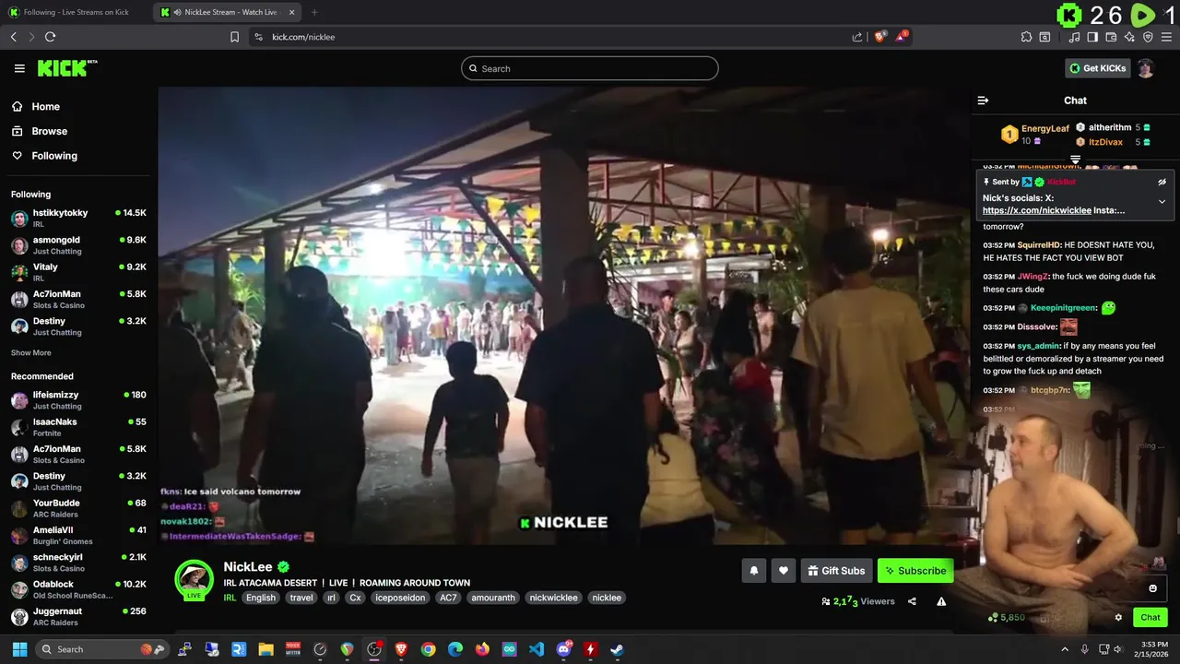The width and height of the screenshot is (1180, 664).
Task: Open Nick's X socials link
Action: (x=1037, y=210)
